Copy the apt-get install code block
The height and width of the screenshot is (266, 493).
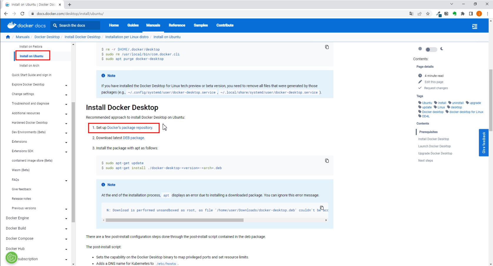pos(327,161)
